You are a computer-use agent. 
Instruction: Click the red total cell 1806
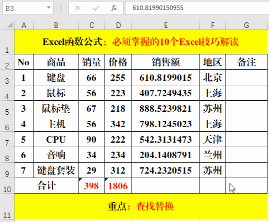point(118,186)
